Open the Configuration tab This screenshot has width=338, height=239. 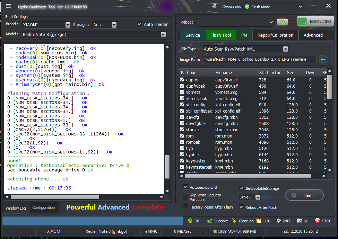(x=44, y=207)
